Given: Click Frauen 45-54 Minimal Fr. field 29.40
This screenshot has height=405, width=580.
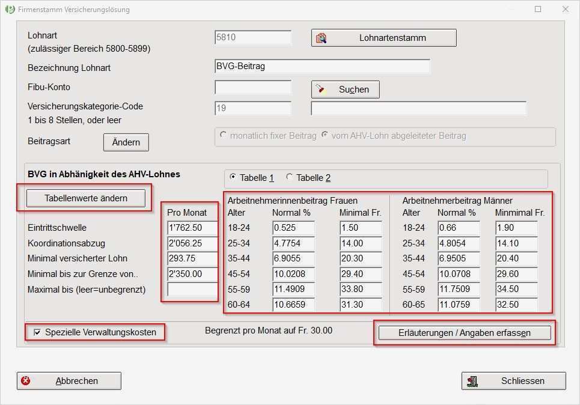Looking at the screenshot, I should [x=361, y=273].
